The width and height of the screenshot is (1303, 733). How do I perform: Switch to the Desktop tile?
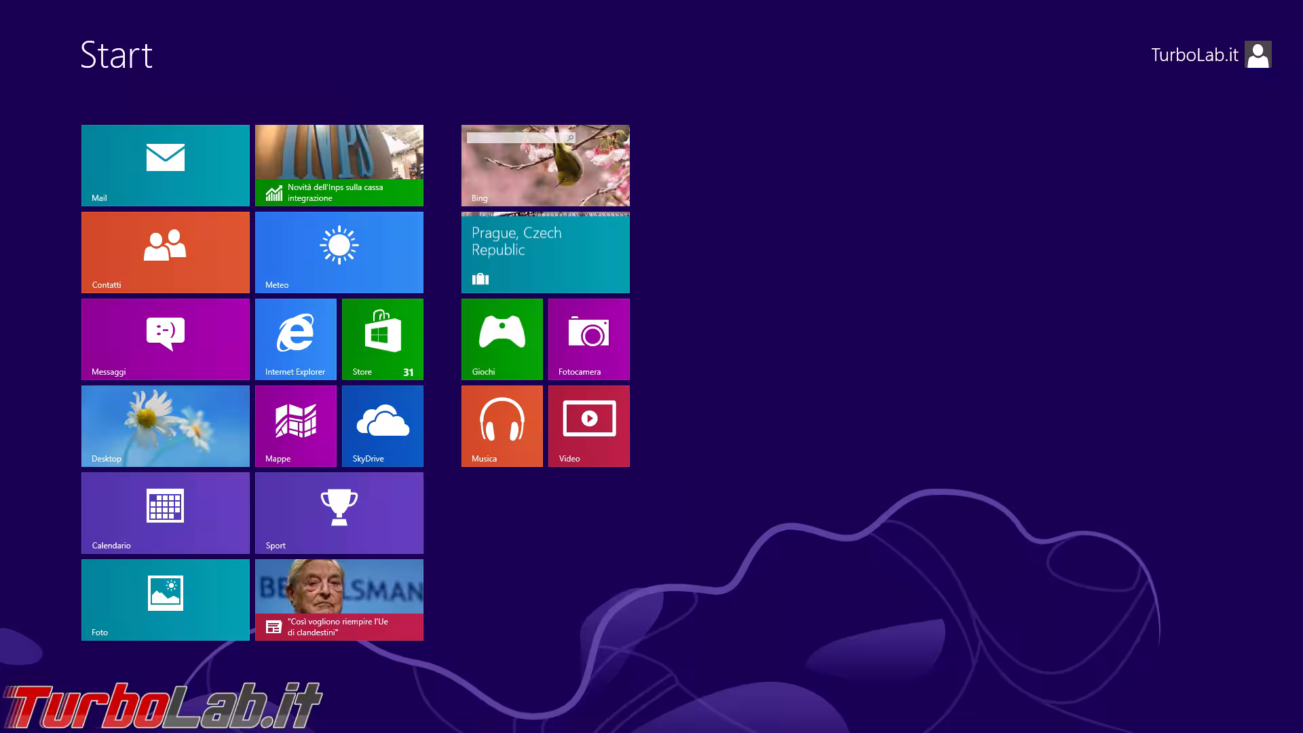[x=165, y=426]
